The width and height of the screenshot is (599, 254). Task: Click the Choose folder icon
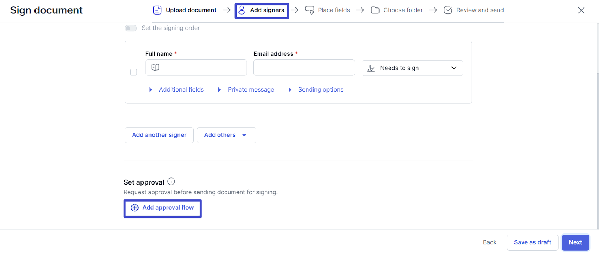(x=375, y=10)
